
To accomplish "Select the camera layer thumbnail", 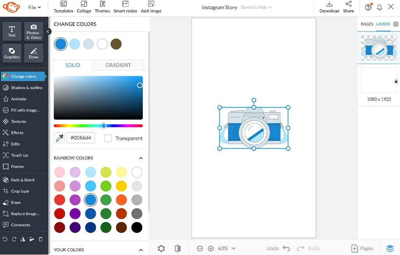I will [x=379, y=48].
